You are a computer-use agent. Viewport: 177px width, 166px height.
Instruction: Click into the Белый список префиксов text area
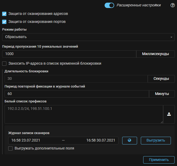[84, 114]
